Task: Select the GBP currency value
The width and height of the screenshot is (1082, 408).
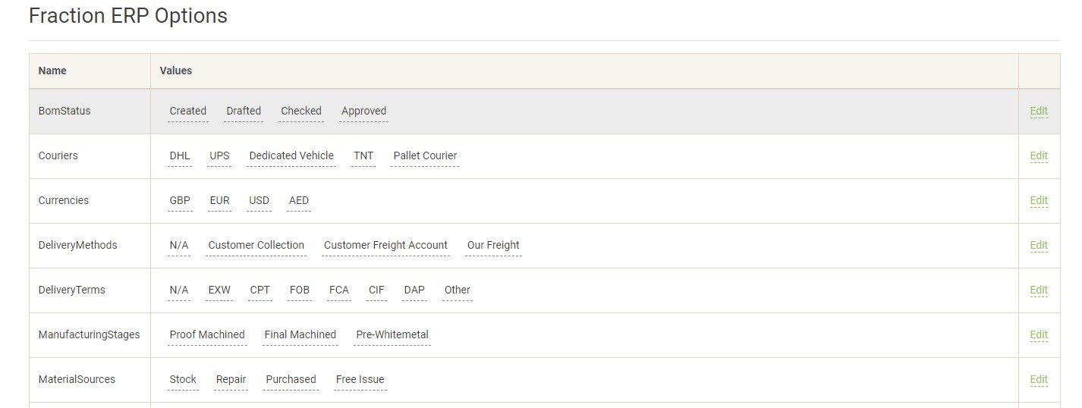Action: coord(180,200)
